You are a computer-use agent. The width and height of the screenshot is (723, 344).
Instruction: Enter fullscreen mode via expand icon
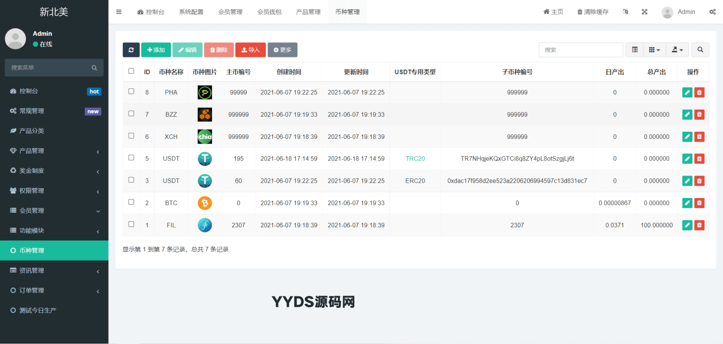(x=644, y=12)
